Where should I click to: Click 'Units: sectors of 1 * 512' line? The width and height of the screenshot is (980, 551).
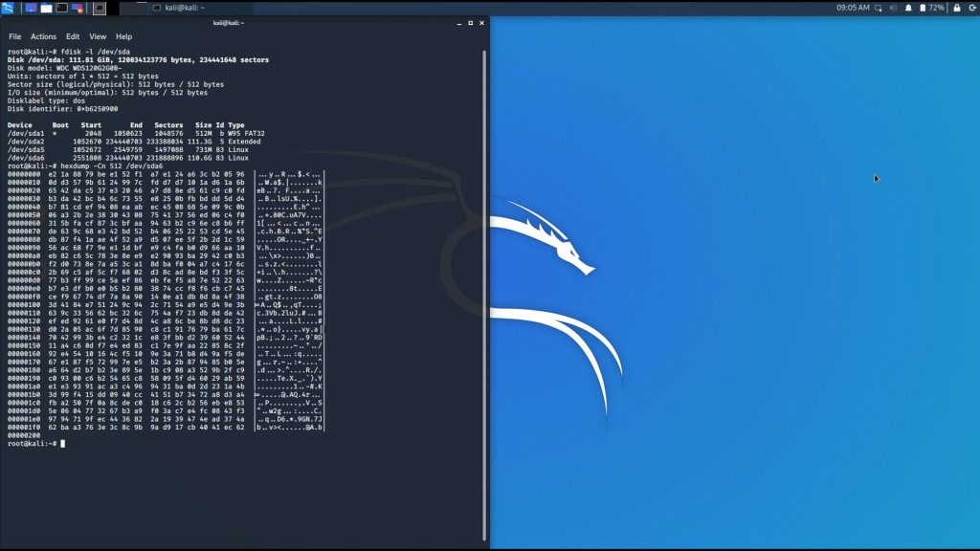[83, 77]
